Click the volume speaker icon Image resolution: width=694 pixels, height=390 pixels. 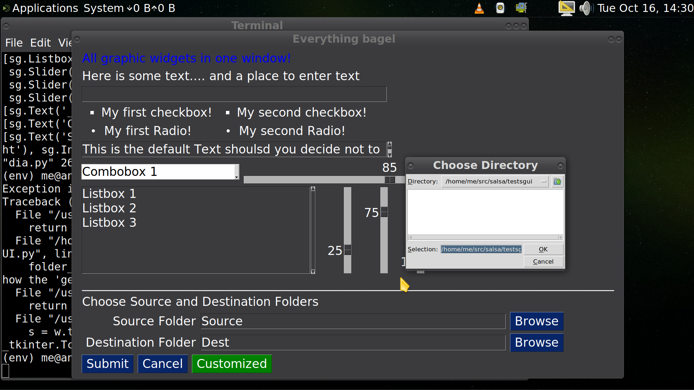point(586,8)
